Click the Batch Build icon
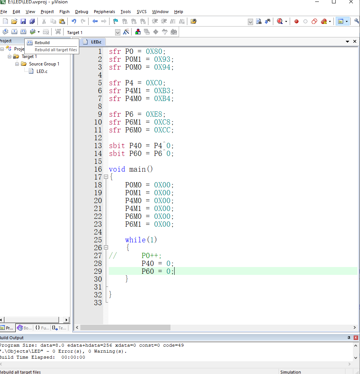The height and width of the screenshot is (374, 360). pyautogui.click(x=33, y=32)
